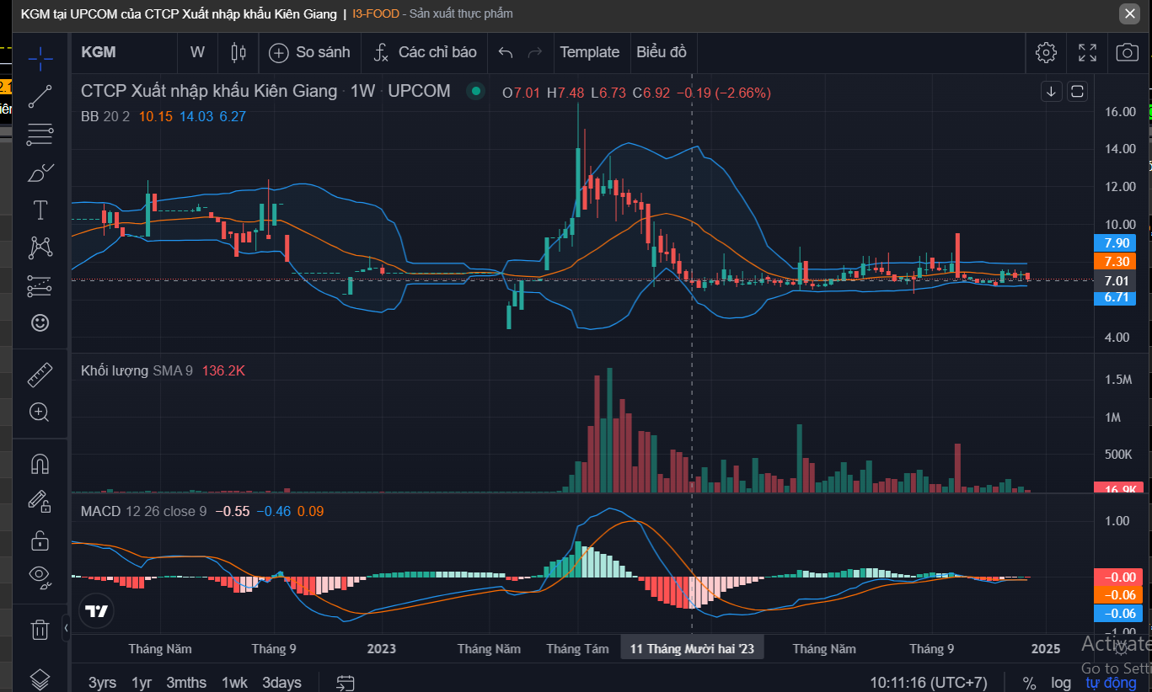Toggle percent % price scale

click(1030, 683)
